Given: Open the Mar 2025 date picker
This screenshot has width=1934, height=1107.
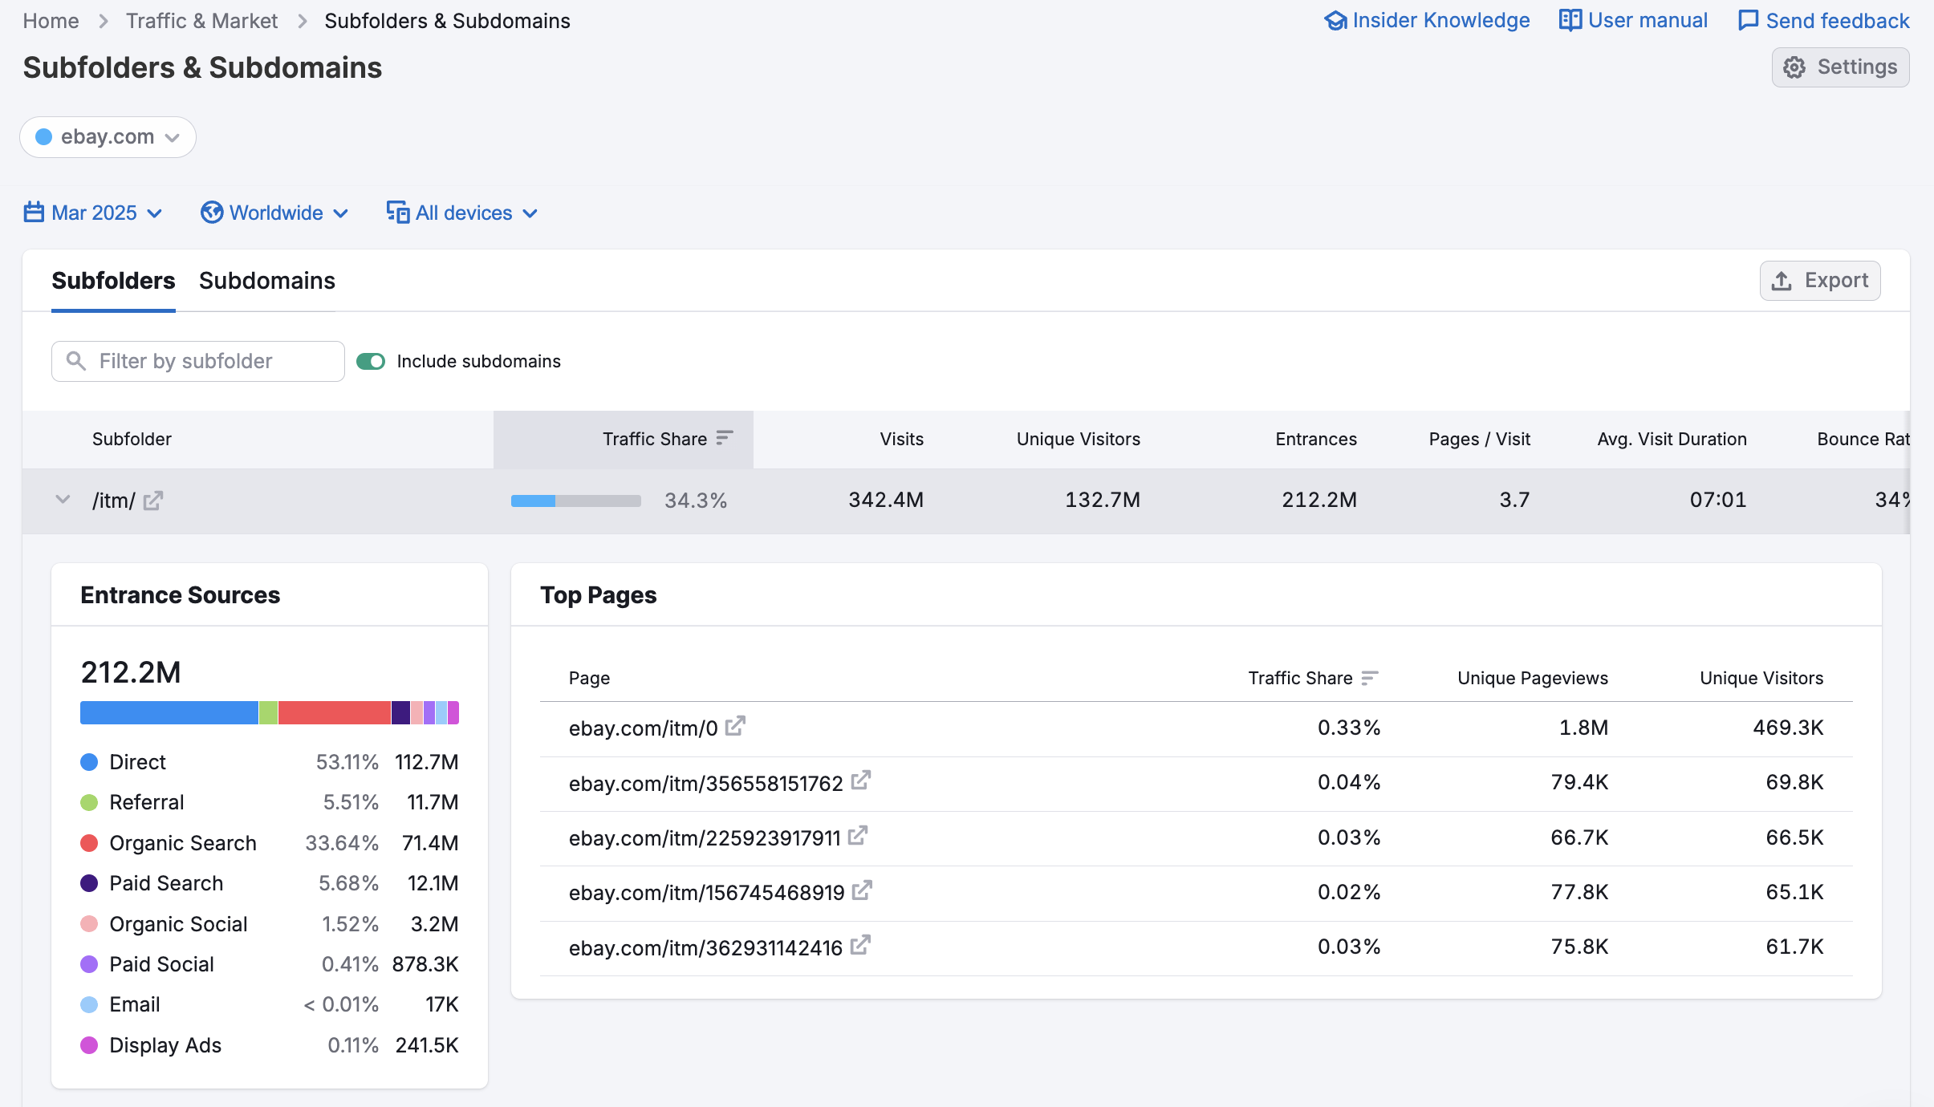Looking at the screenshot, I should tap(93, 213).
